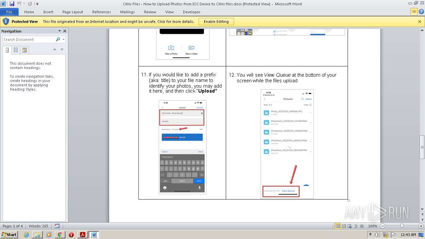Image resolution: width=425 pixels, height=239 pixels.
Task: Click the step 11 prefix instruction text
Action: point(182,83)
